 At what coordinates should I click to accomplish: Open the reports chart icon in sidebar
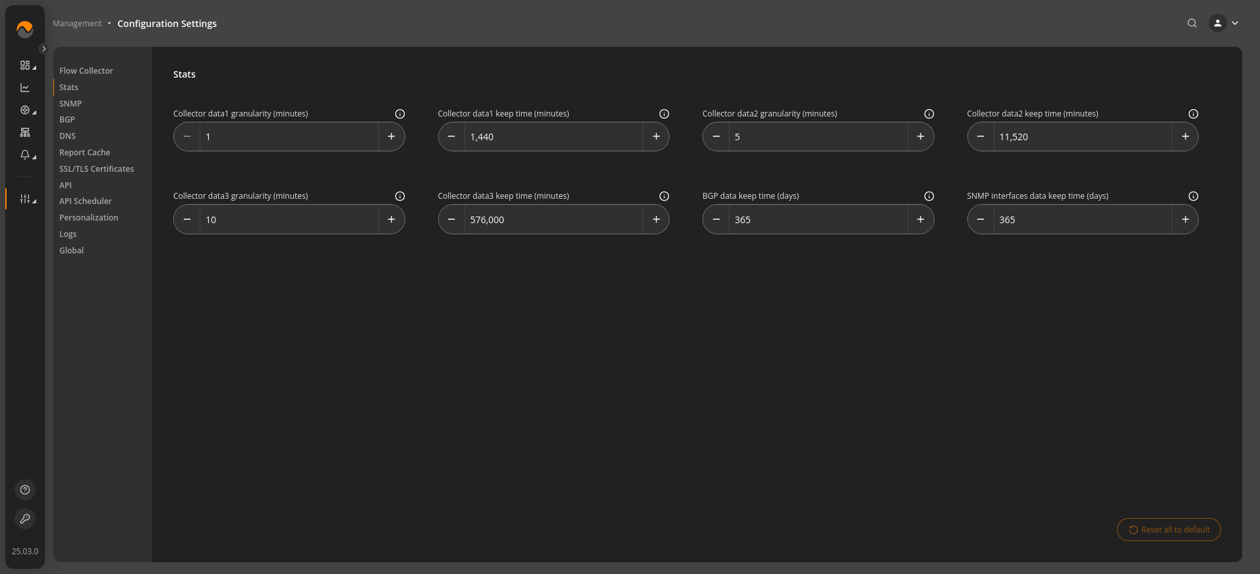tap(25, 88)
